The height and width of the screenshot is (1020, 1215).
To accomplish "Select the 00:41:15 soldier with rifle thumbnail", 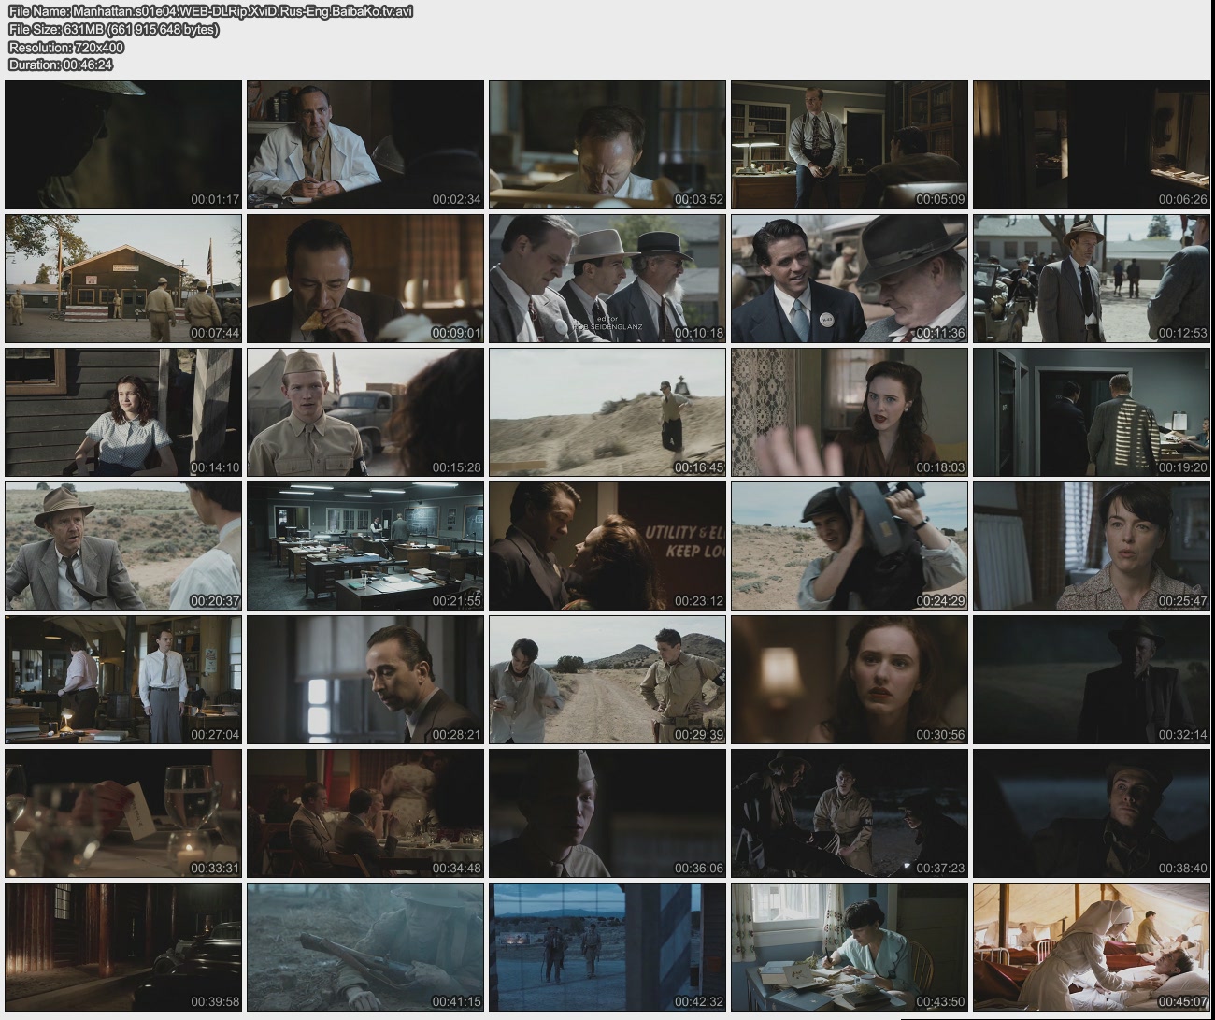I will point(365,947).
